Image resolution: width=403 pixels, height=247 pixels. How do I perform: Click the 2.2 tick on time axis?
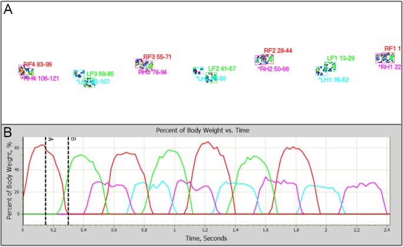coord(357,231)
